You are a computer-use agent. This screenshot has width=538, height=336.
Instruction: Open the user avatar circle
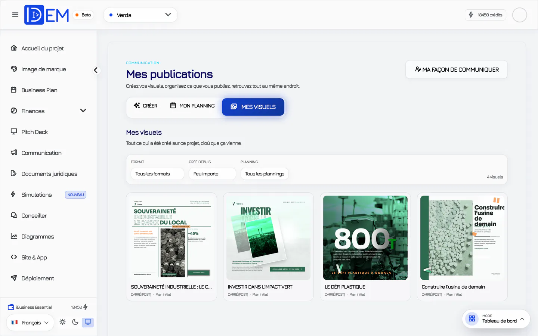pyautogui.click(x=519, y=15)
